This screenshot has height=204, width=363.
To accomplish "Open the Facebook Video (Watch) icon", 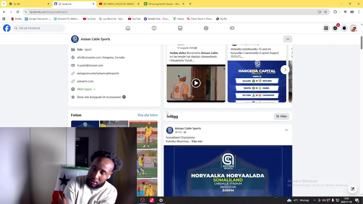I will 154,28.
